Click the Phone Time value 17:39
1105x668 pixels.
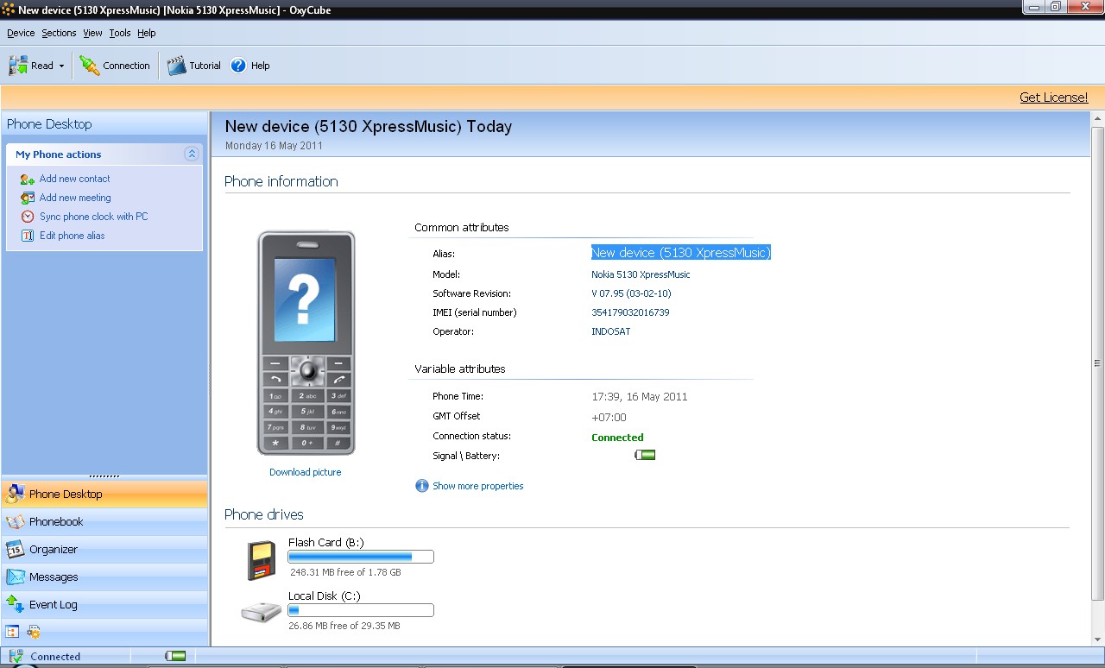click(x=640, y=397)
